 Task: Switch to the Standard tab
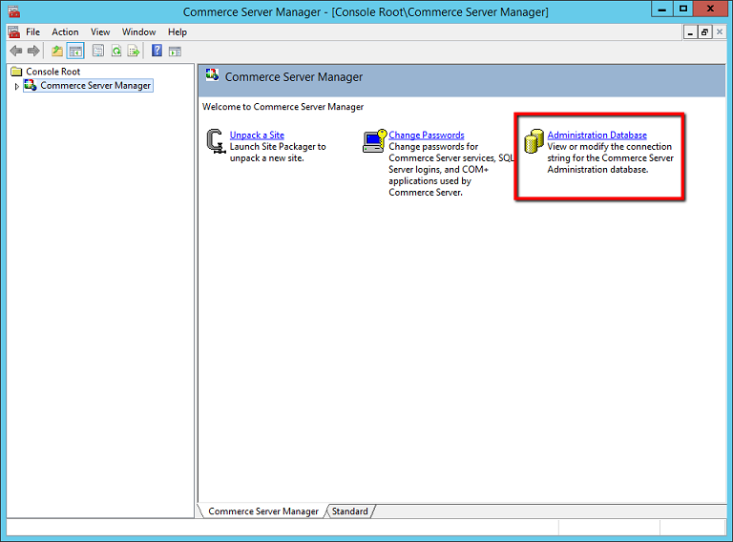(x=349, y=511)
